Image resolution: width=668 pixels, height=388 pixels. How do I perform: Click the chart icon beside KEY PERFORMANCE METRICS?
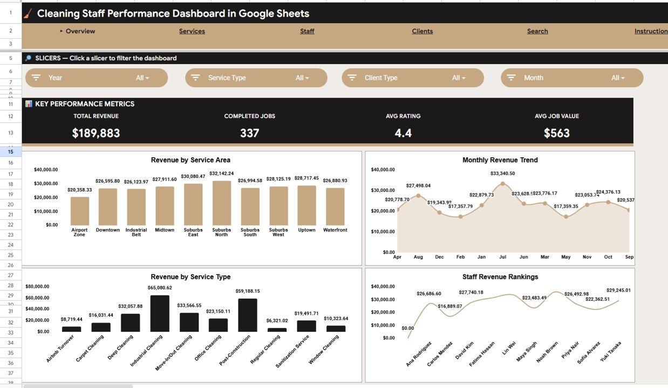[29, 103]
